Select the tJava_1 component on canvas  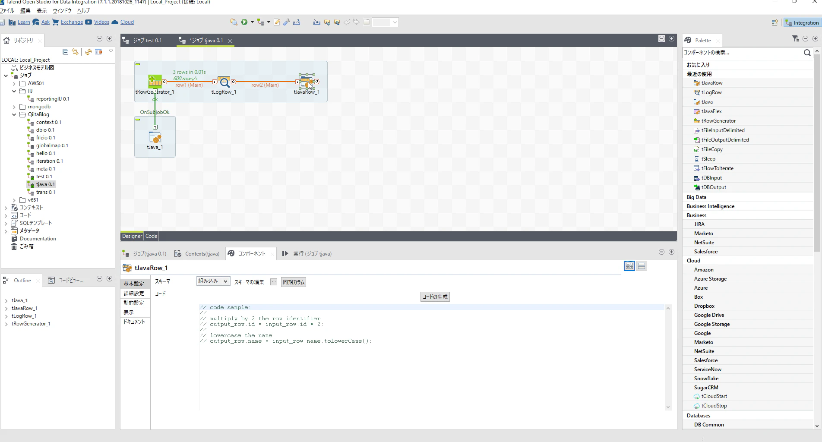coord(155,138)
